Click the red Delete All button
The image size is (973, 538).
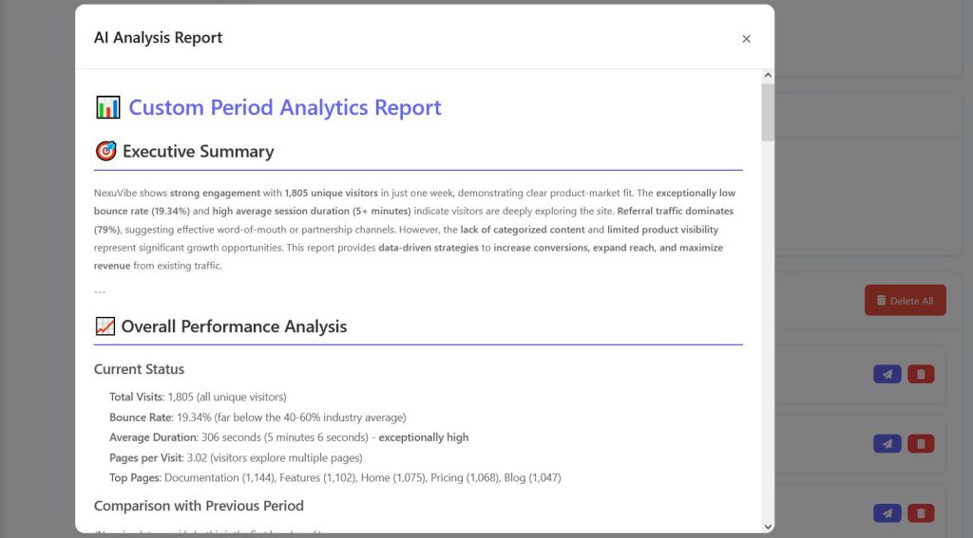tap(905, 301)
